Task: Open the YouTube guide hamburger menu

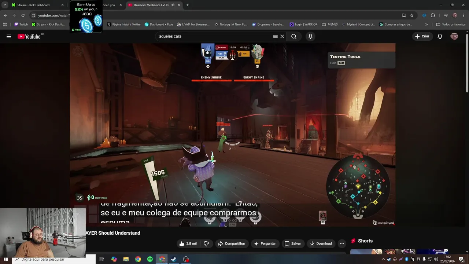Action: click(9, 36)
